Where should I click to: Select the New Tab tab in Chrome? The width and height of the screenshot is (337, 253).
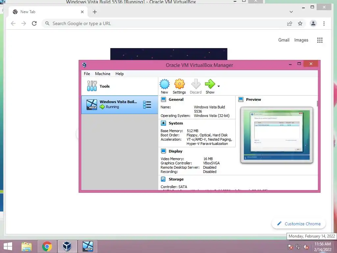[48, 12]
